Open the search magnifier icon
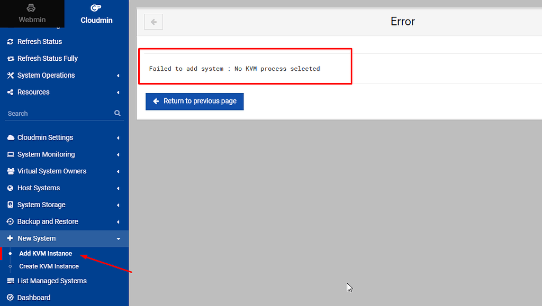Viewport: 542px width, 306px height. click(x=116, y=113)
